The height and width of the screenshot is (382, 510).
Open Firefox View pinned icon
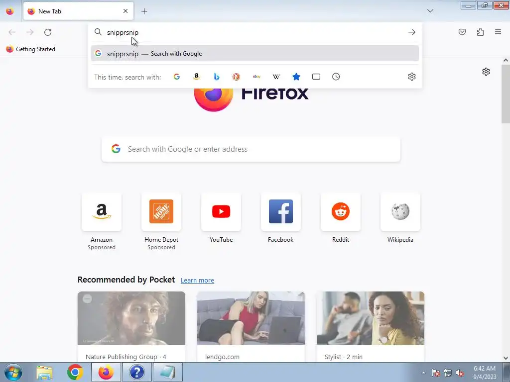(x=10, y=11)
